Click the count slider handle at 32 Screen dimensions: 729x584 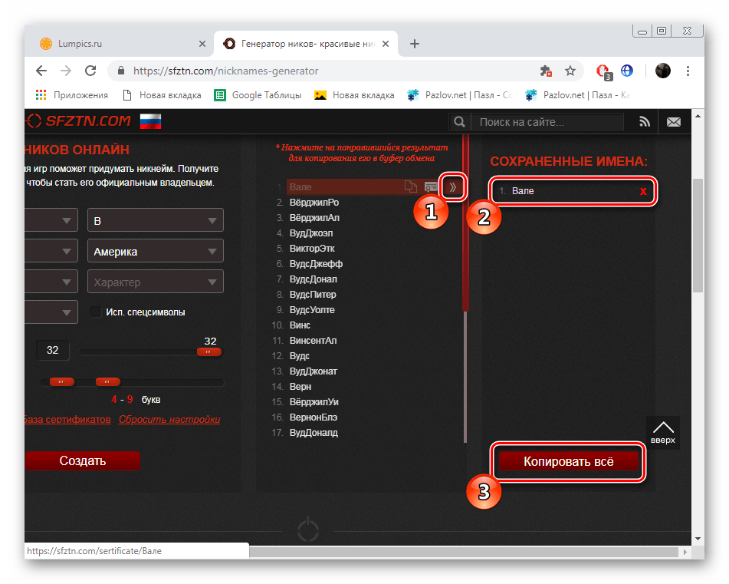209,352
